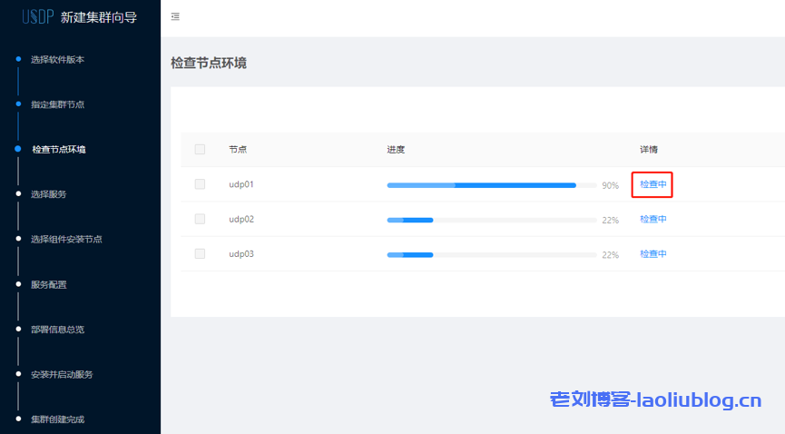
Task: Click the step dot beside 服务配置
Action: click(x=17, y=284)
